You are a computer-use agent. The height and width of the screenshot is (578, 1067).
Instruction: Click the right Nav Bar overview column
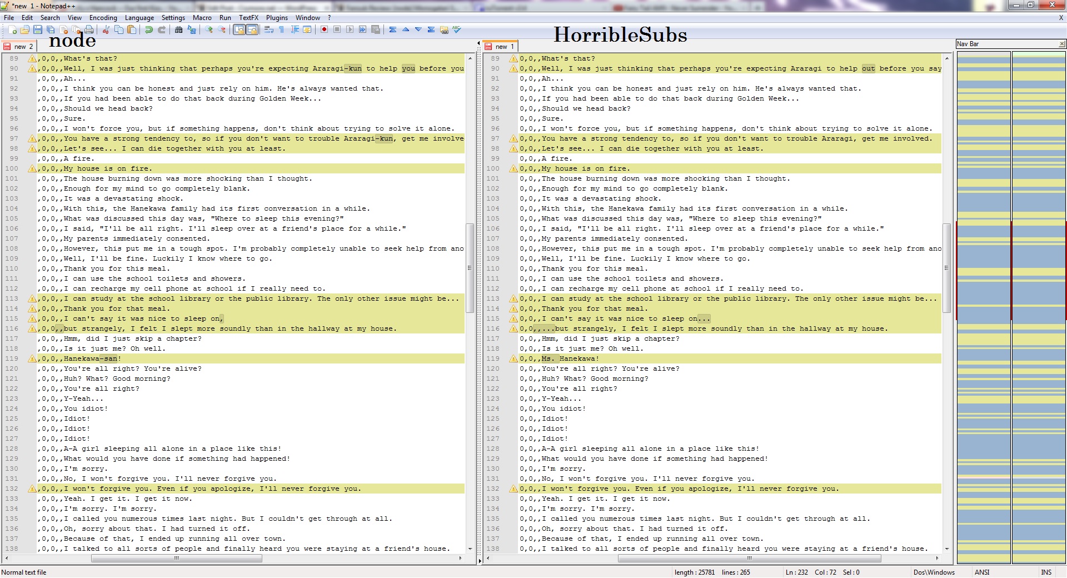click(x=1039, y=307)
